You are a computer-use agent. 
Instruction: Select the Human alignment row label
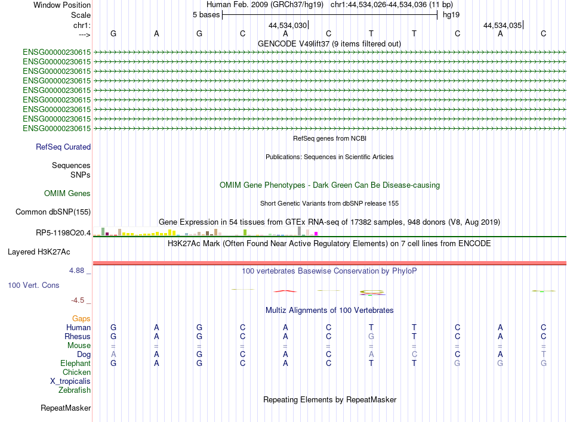point(78,327)
